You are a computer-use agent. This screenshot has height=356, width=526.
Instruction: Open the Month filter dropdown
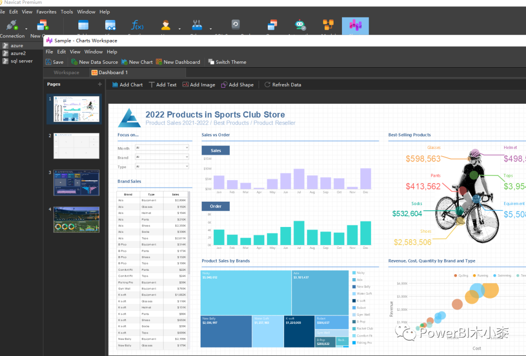(187, 148)
